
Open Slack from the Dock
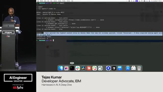[77, 68]
